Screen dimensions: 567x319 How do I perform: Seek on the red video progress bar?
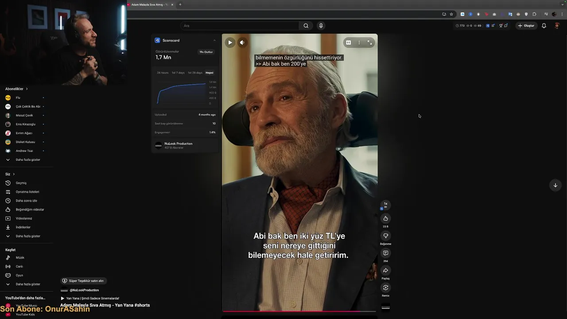pyautogui.click(x=299, y=311)
